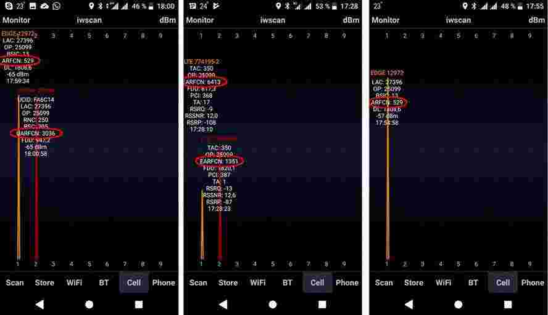Screen dimensions: 548x315
Task: Open the Store tab on middle phone
Action: 228,283
